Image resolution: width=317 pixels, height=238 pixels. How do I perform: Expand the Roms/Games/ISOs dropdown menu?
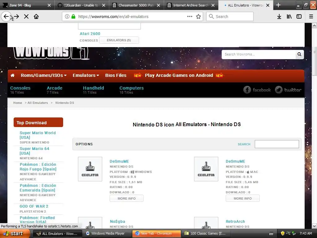(x=44, y=75)
